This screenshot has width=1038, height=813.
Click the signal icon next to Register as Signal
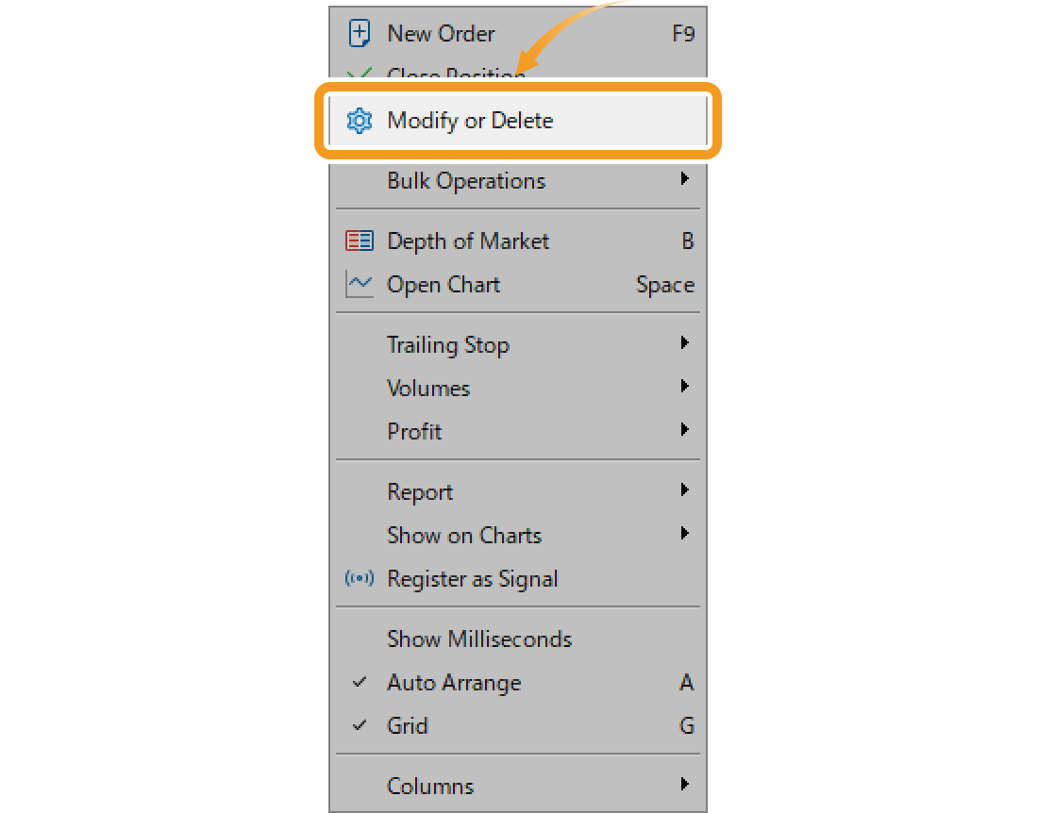359,578
